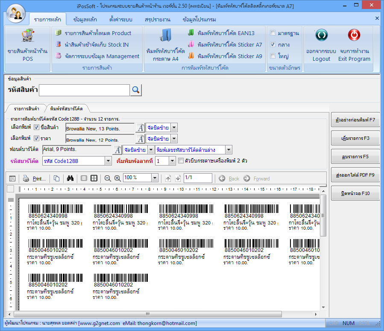Exit the program with the red power icon

(x=354, y=45)
